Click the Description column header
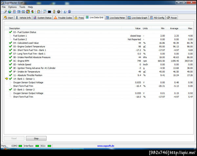 pyautogui.click(x=14, y=29)
